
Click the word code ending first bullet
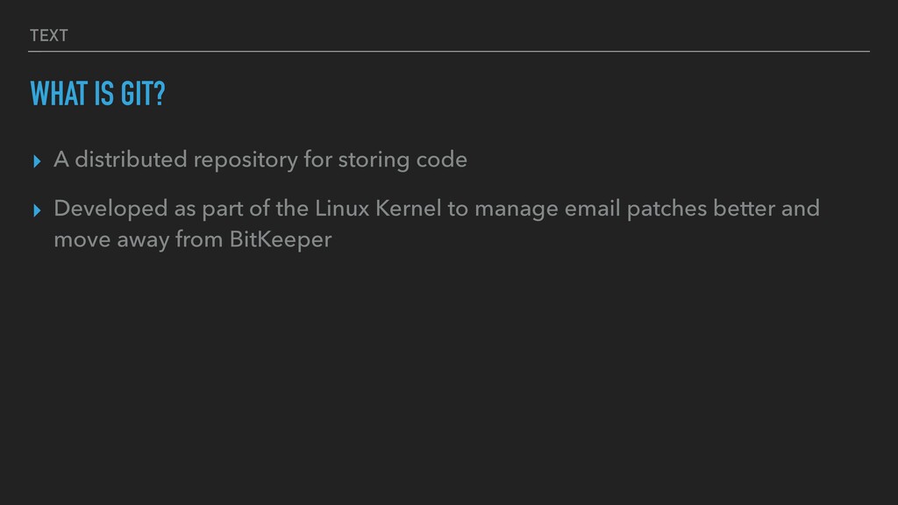coord(443,160)
